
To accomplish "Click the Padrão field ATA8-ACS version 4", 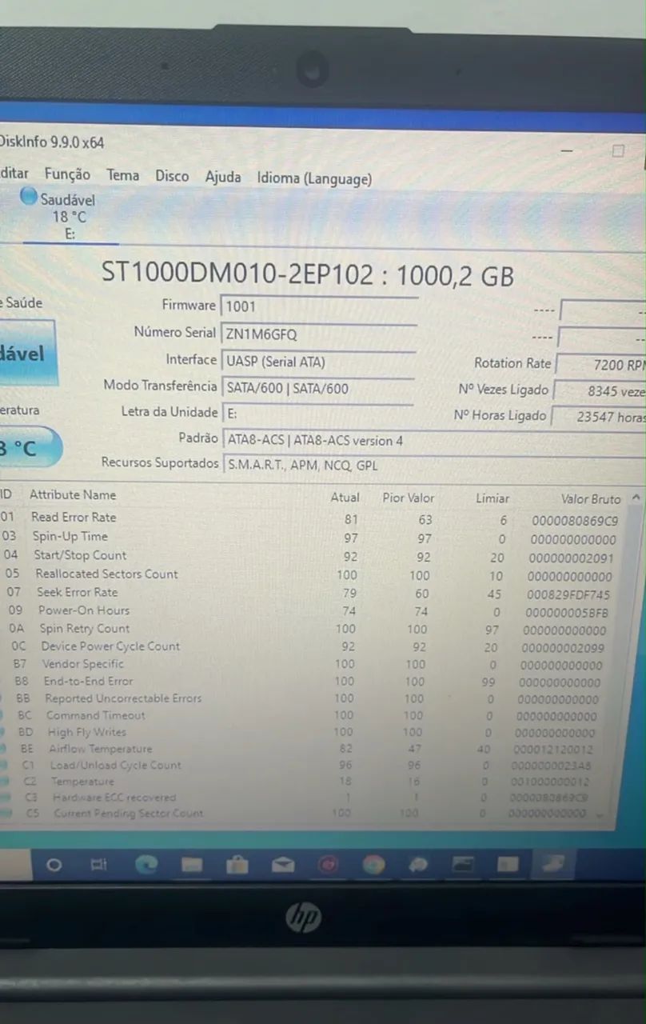I will 434,441.
